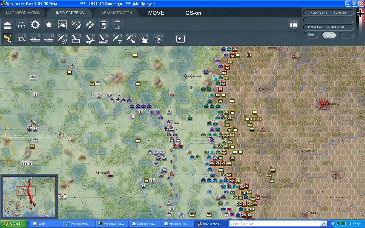Click the Kaluga city label
The width and height of the screenshot is (365, 228).
(x=309, y=151)
